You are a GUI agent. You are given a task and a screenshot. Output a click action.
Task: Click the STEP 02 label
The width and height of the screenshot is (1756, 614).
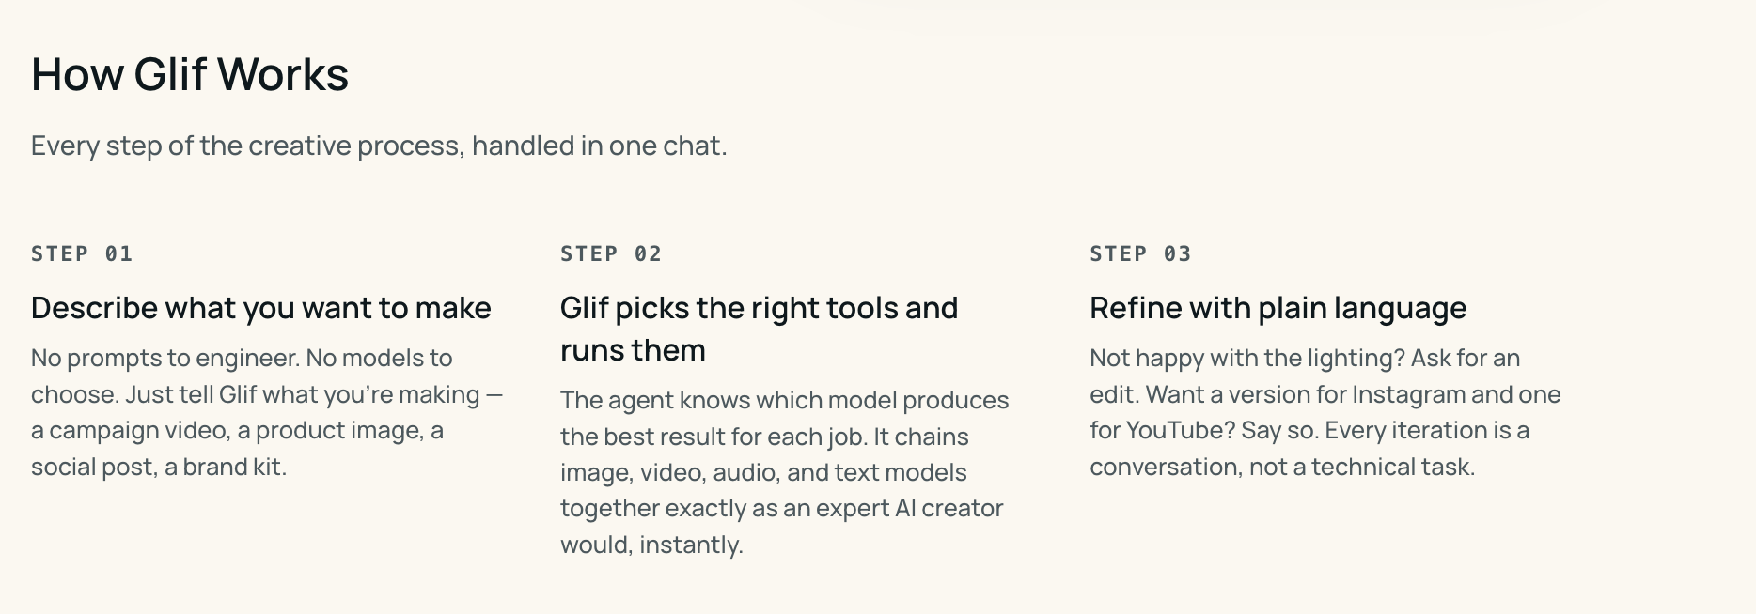pos(611,253)
